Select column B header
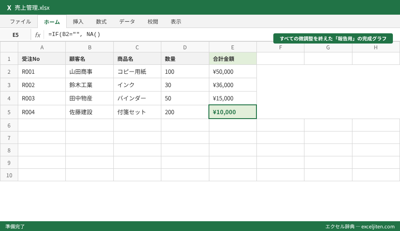Image resolution: width=400 pixels, height=231 pixels. pyautogui.click(x=89, y=47)
